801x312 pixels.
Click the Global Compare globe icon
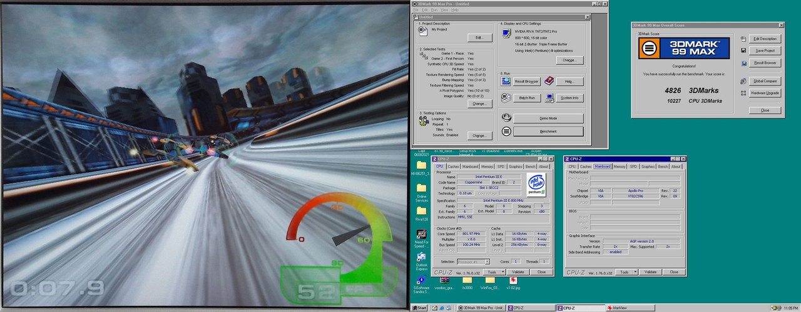(x=743, y=81)
